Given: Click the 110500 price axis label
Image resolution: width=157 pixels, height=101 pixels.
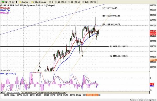Looking at the screenshot, I should pyautogui.click(x=153, y=67).
